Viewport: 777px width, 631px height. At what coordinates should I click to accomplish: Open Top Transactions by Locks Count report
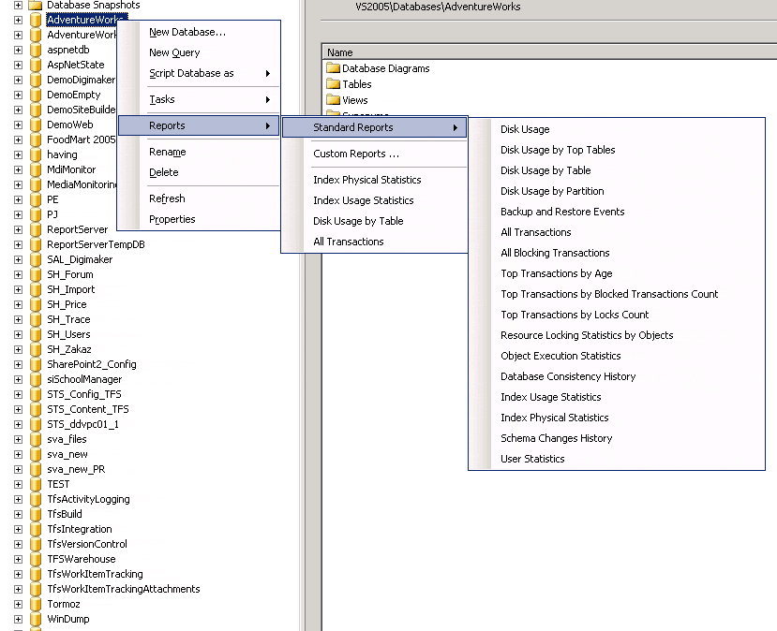617,315
